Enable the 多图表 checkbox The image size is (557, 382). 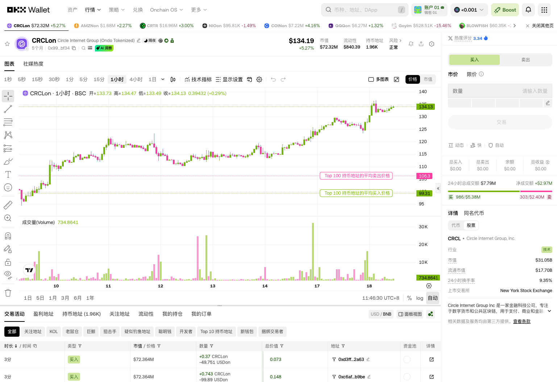click(x=371, y=79)
